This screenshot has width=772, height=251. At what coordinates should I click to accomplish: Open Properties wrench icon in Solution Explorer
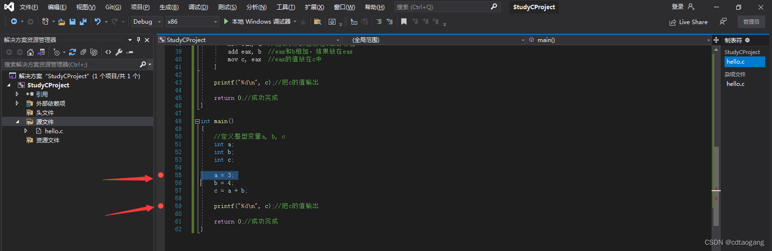click(x=119, y=52)
